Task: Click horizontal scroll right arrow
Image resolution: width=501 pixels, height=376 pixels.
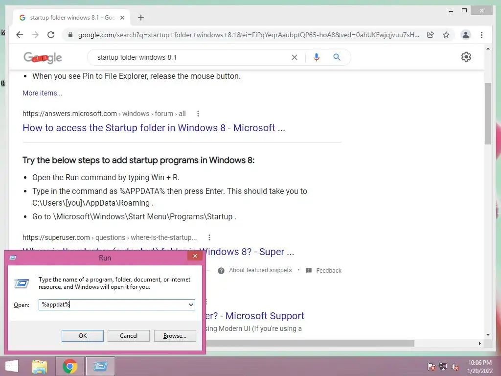Action: (x=480, y=343)
